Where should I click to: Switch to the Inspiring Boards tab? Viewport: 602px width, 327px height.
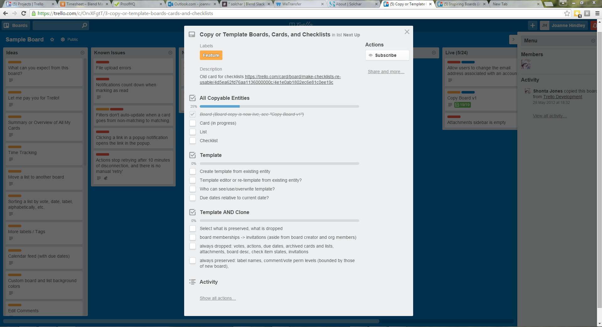[462, 4]
